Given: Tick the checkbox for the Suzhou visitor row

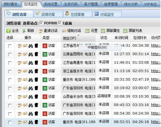Looking at the screenshot, I should (x=10, y=46).
